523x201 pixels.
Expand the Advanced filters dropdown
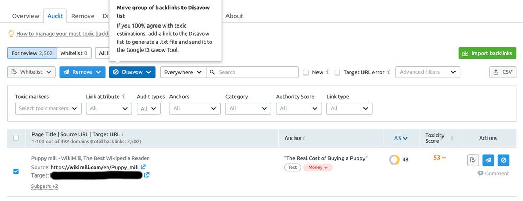(x=428, y=72)
